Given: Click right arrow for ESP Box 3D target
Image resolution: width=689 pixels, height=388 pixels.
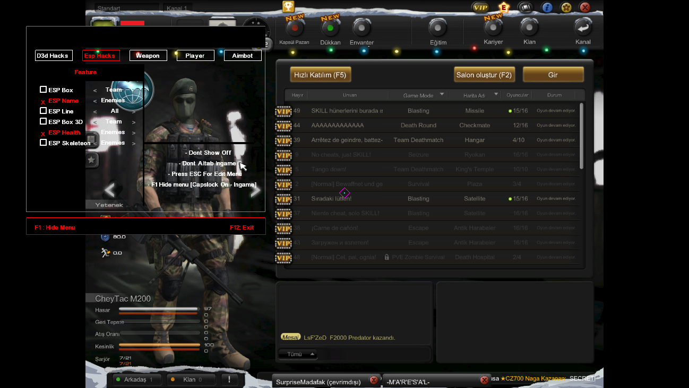Looking at the screenshot, I should coord(134,122).
